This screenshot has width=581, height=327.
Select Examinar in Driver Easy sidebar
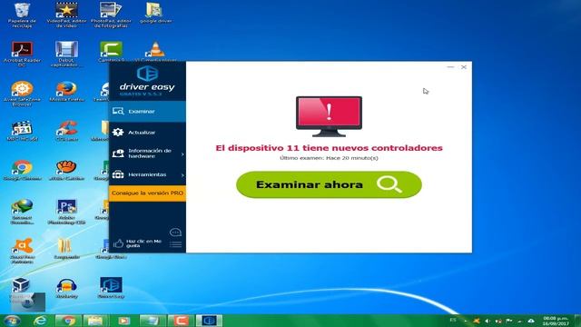click(147, 111)
